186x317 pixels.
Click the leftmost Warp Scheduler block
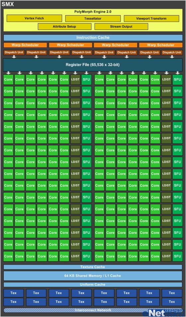click(25, 45)
